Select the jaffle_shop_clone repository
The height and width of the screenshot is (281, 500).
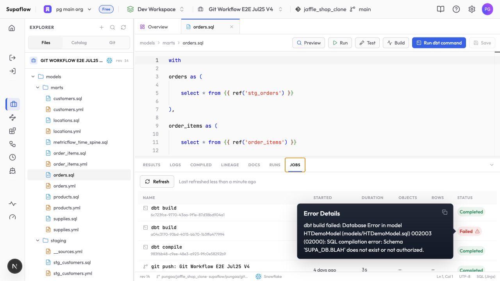tap(321, 9)
